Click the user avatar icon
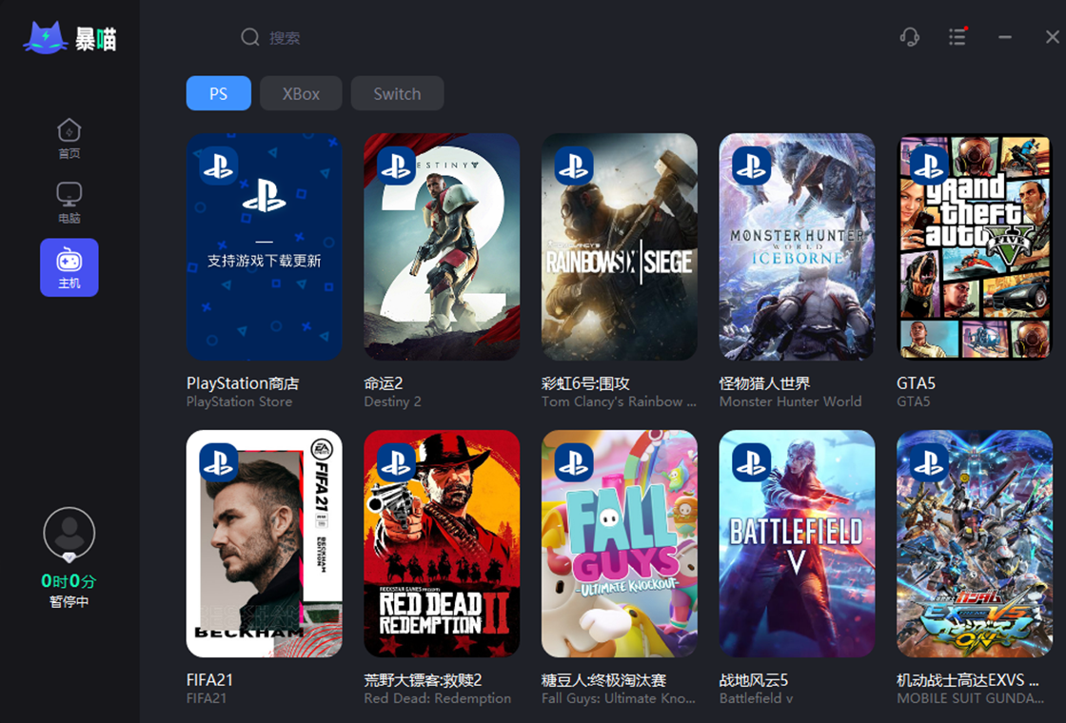1066x723 pixels. [x=69, y=534]
